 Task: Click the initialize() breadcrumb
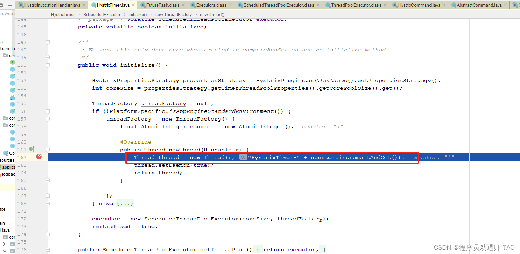138,15
